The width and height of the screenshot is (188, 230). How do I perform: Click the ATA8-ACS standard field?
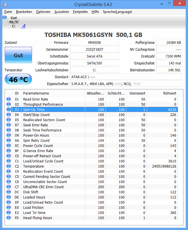click(126, 77)
